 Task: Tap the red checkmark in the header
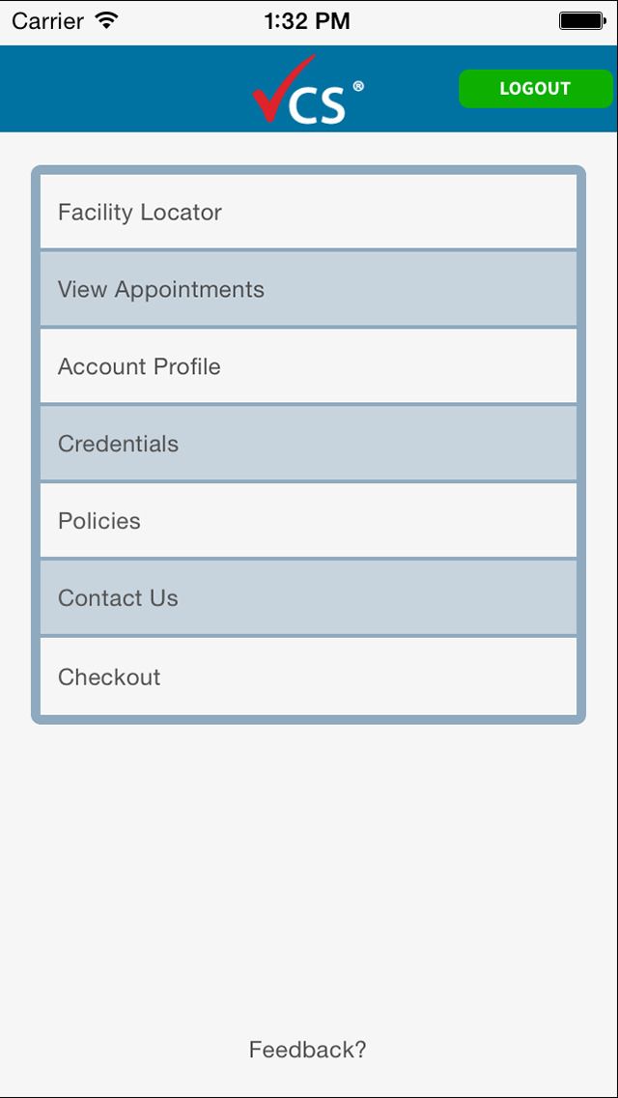273,92
